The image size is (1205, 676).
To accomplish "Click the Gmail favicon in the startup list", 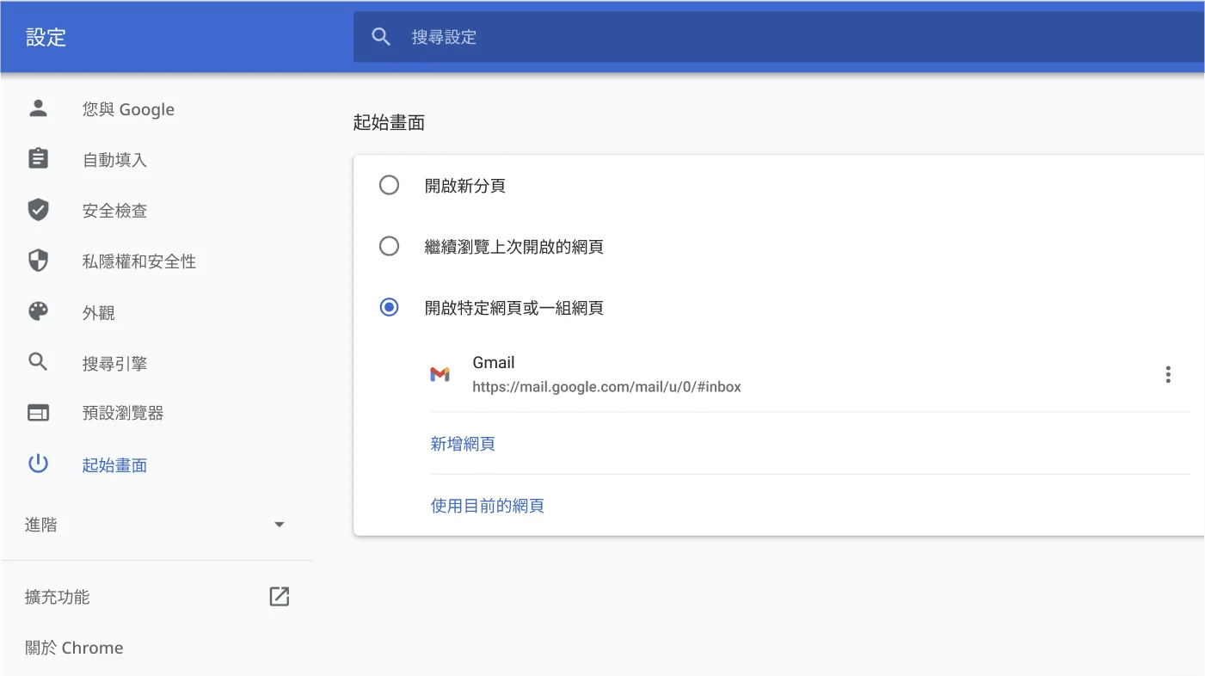I will [x=440, y=373].
